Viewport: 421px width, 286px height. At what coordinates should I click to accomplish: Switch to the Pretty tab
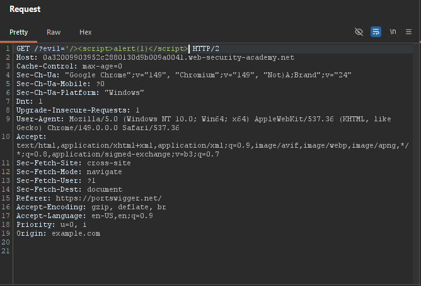pos(18,32)
